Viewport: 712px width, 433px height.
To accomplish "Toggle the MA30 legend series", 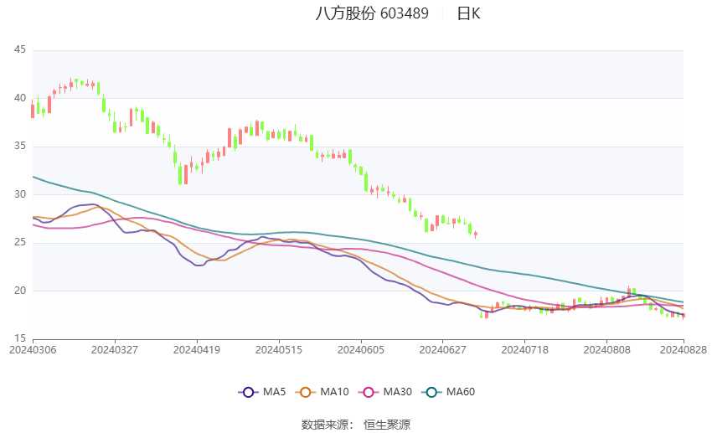I will click(385, 392).
